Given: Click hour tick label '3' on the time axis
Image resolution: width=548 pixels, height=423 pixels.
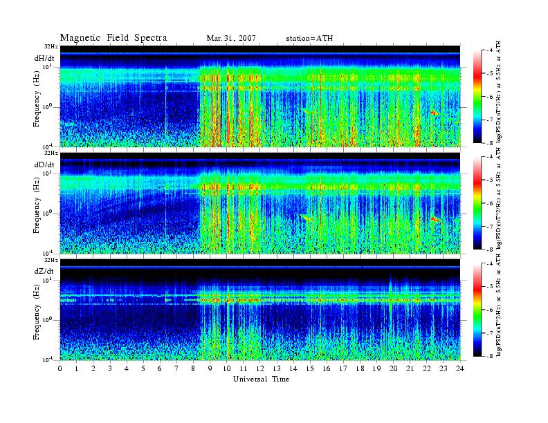Looking at the screenshot, I should 110,368.
